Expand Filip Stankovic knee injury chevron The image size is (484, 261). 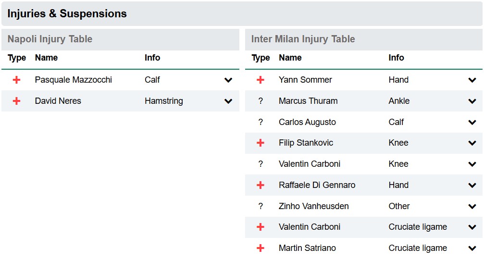point(472,143)
